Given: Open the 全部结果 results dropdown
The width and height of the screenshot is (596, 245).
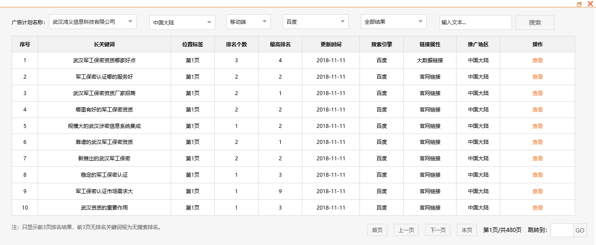Looking at the screenshot, I should tap(394, 22).
